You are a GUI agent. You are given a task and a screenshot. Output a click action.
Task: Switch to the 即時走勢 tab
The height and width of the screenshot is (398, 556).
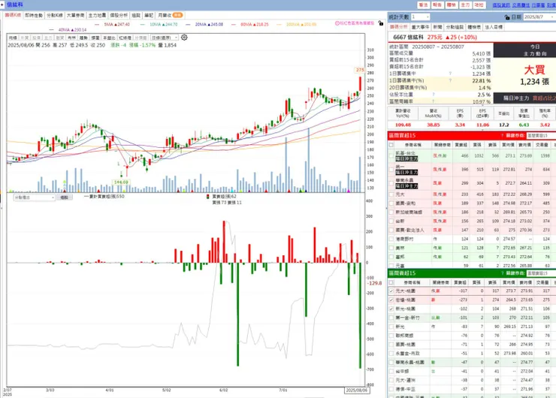click(x=34, y=15)
